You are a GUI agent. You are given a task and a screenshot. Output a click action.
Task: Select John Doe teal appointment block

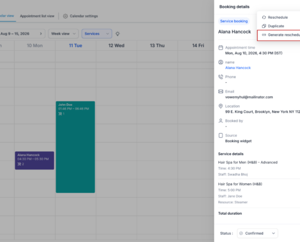pos(75,147)
